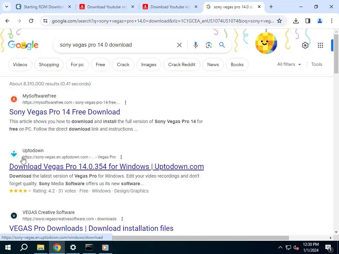The width and height of the screenshot is (339, 254).
Task: Submit search with magnifying glass icon
Action: tap(222, 45)
